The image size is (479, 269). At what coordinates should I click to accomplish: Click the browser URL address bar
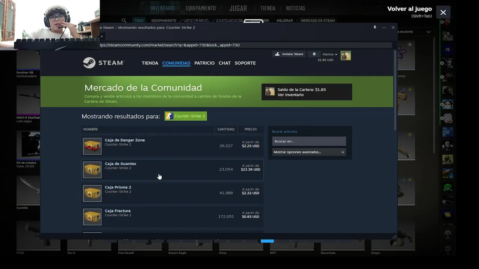(245, 45)
